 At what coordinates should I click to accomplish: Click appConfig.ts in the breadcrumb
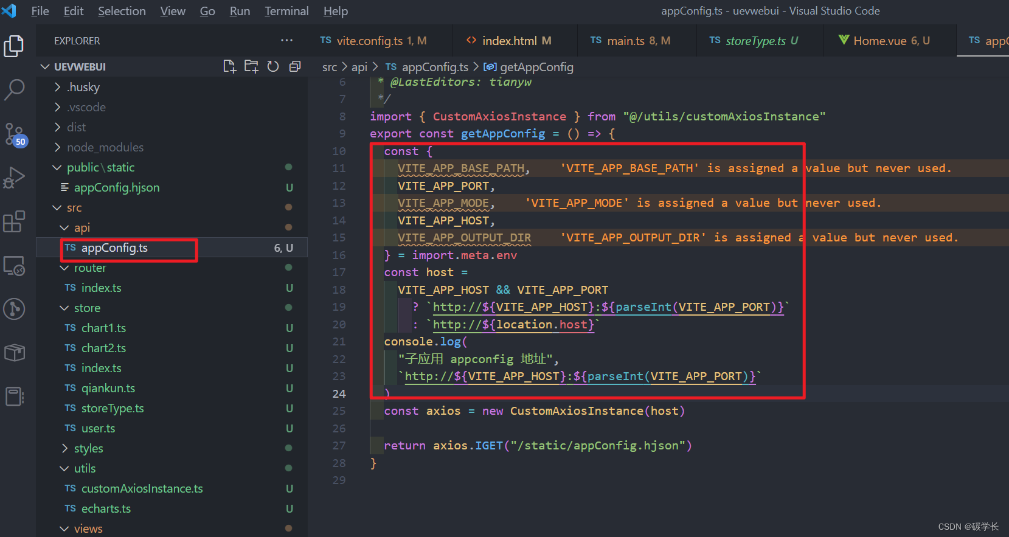[x=435, y=67]
